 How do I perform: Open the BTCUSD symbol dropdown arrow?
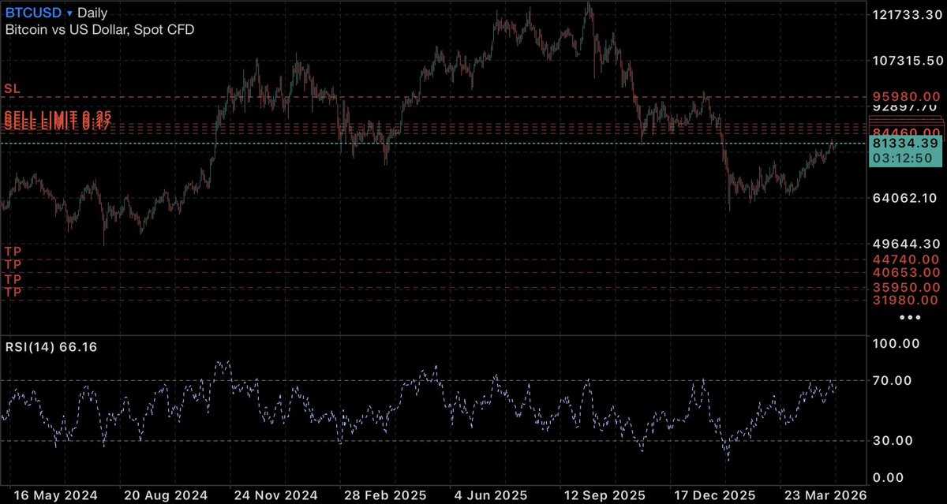pos(69,14)
